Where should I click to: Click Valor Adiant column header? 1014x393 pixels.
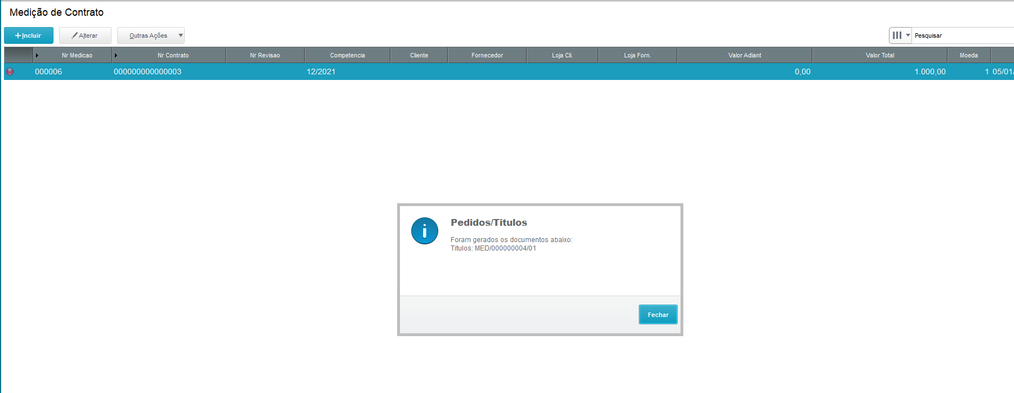745,55
